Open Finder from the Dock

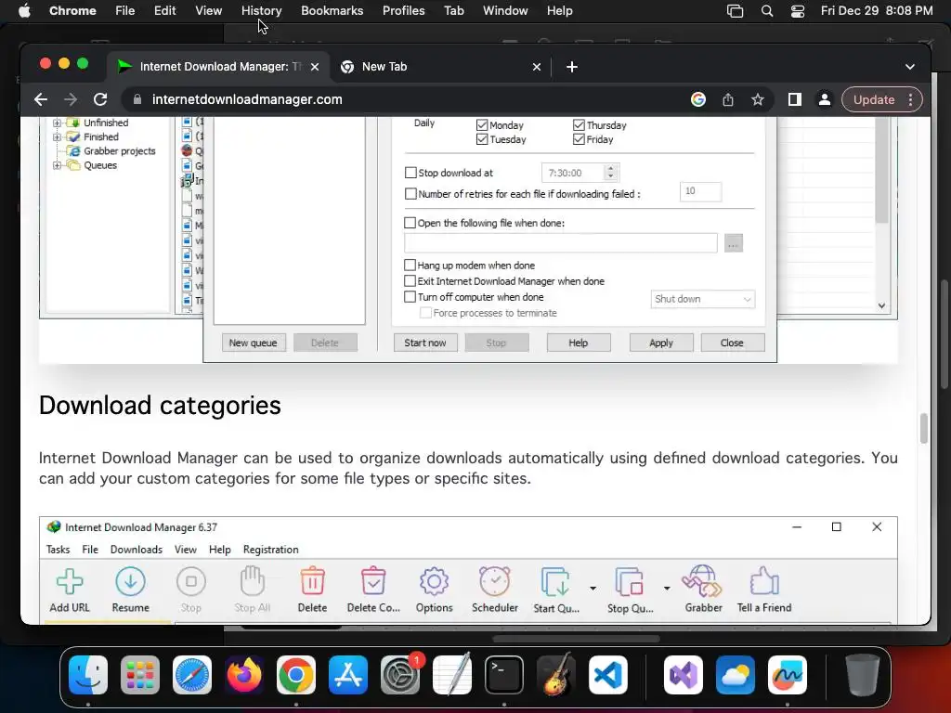[x=88, y=675]
